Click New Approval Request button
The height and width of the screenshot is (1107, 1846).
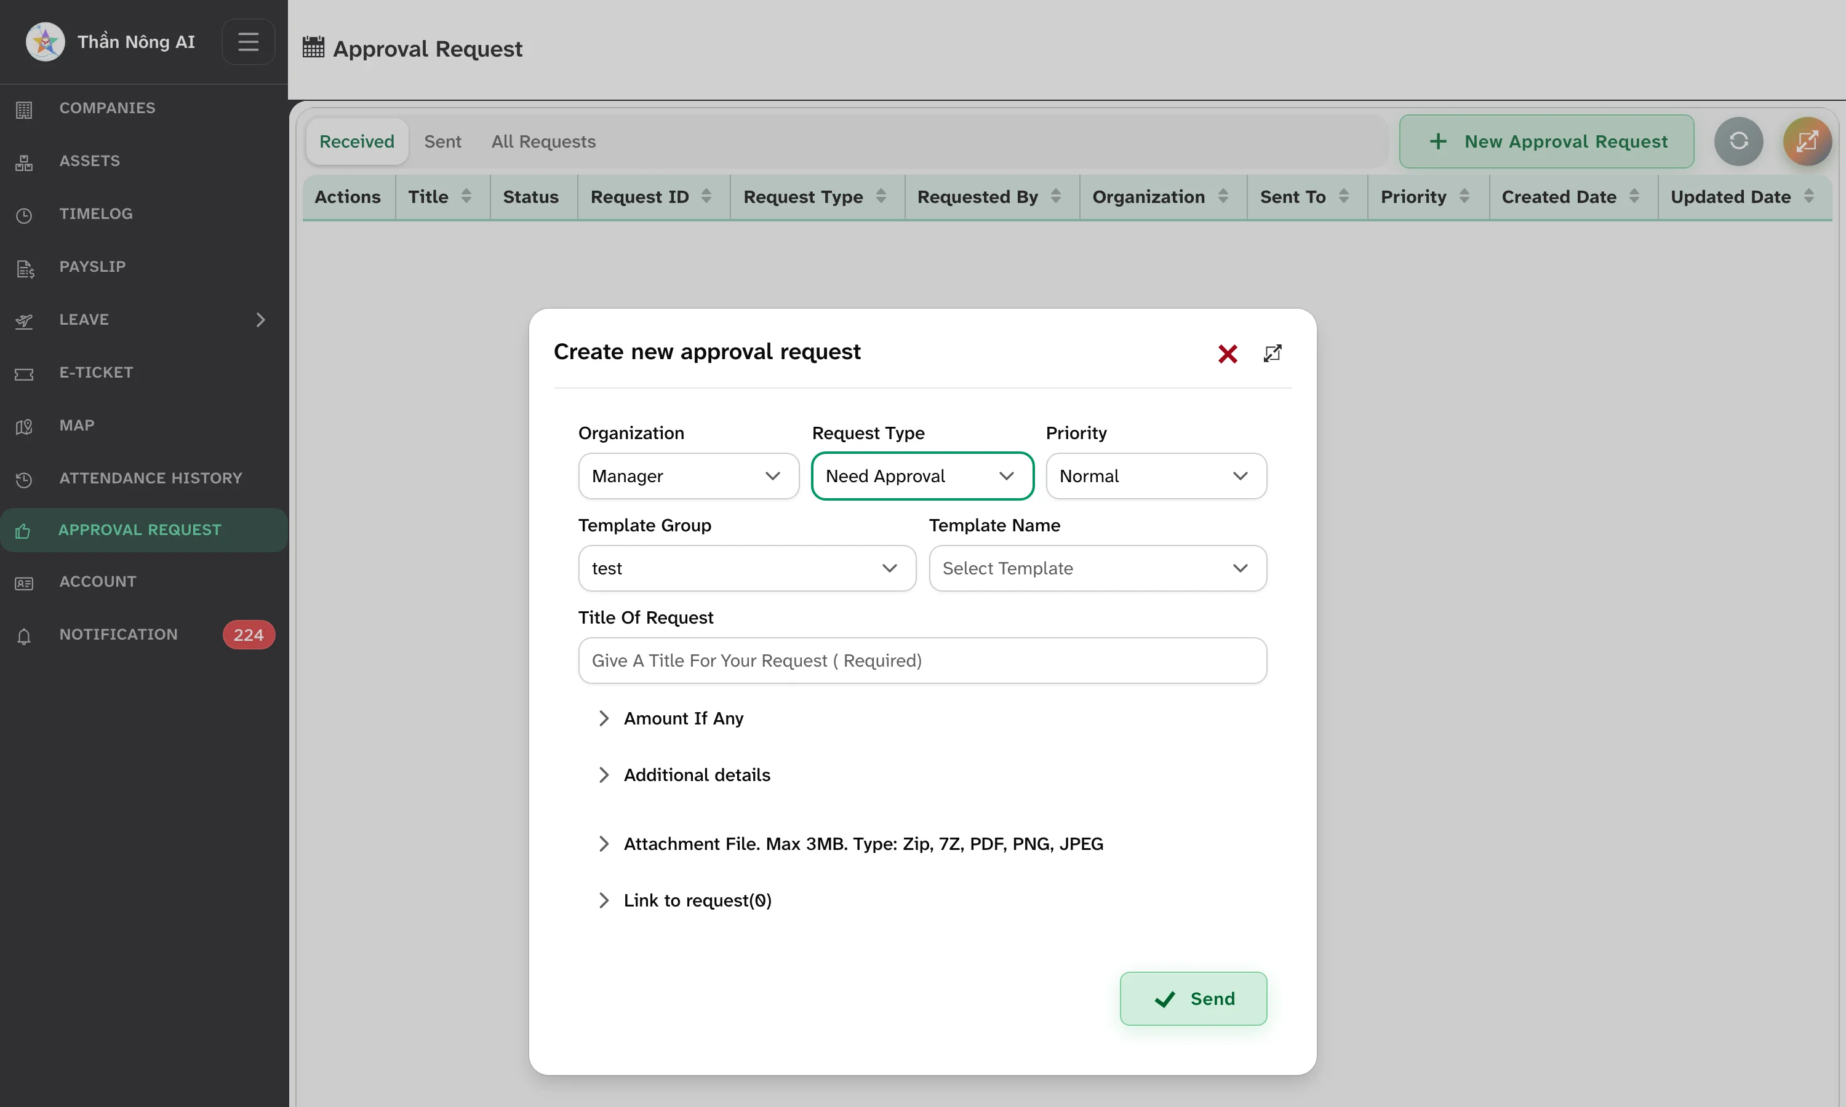pyautogui.click(x=1546, y=141)
